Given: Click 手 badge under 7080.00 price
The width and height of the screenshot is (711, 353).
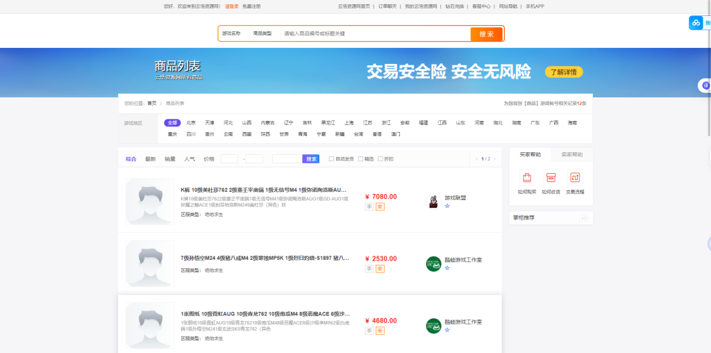Looking at the screenshot, I should pyautogui.click(x=369, y=207).
